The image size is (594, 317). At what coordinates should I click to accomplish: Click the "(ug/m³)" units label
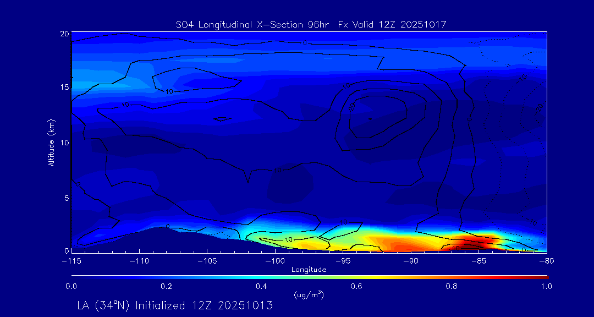pyautogui.click(x=309, y=294)
